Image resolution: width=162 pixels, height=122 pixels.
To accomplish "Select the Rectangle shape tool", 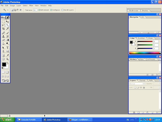I will [7, 51].
